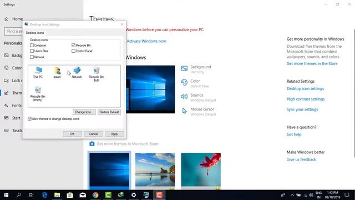Switch to the Desktop Icons tab
Image resolution: width=355 pixels, height=200 pixels.
pos(35,33)
